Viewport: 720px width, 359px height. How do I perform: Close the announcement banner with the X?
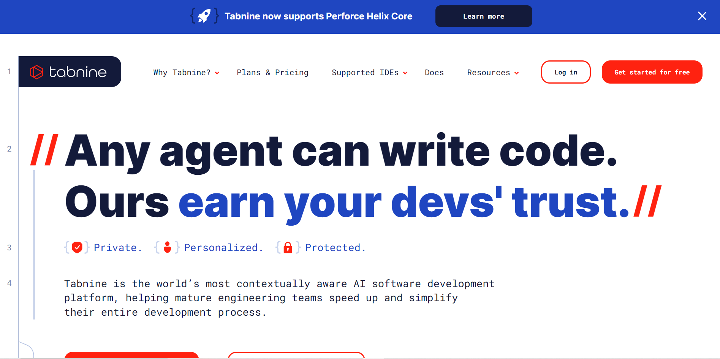point(702,16)
